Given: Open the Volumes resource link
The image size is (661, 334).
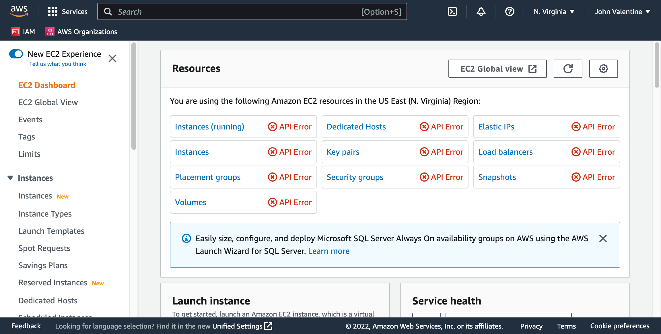Looking at the screenshot, I should (190, 202).
